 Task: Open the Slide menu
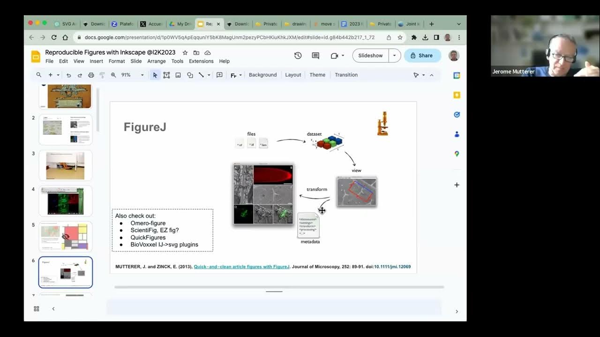point(136,61)
